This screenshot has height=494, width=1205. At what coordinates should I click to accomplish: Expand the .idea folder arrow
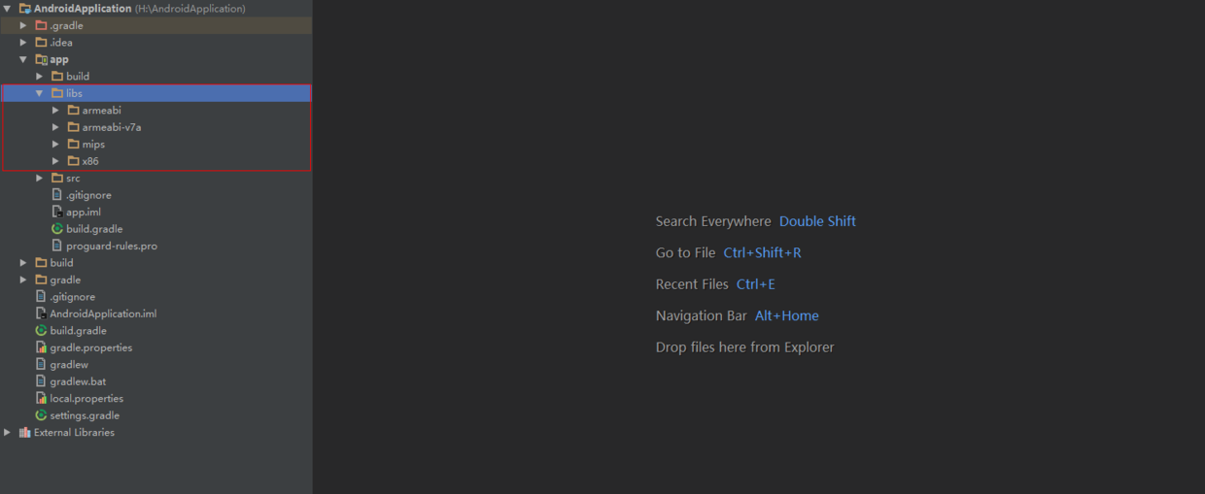[23, 43]
